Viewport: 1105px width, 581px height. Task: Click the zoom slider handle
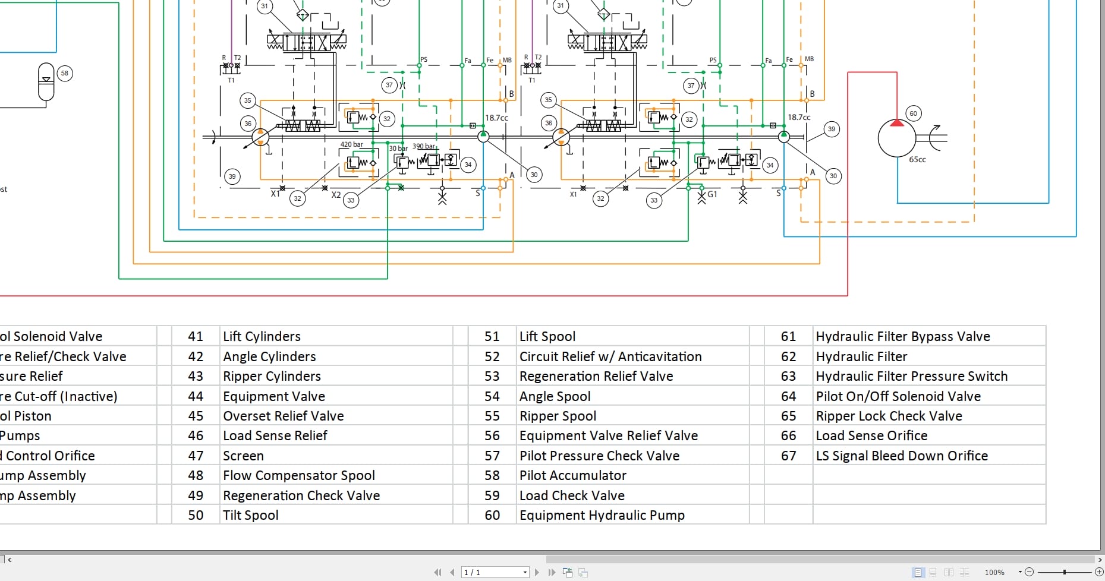[1065, 573]
